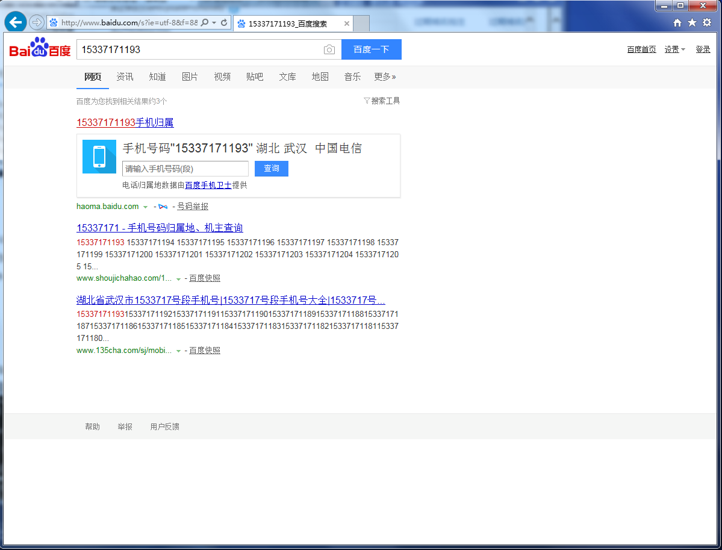Switch to the 知道 tab
Viewport: 722px width, 550px height.
(x=158, y=77)
